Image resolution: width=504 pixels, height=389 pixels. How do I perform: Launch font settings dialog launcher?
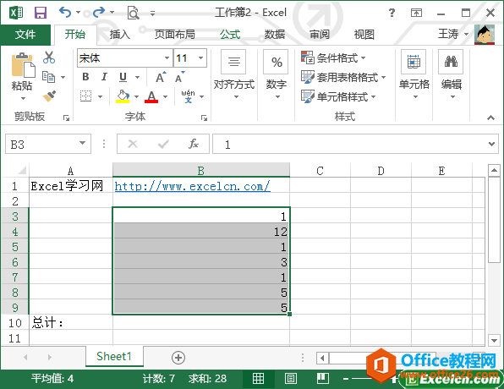click(x=204, y=118)
